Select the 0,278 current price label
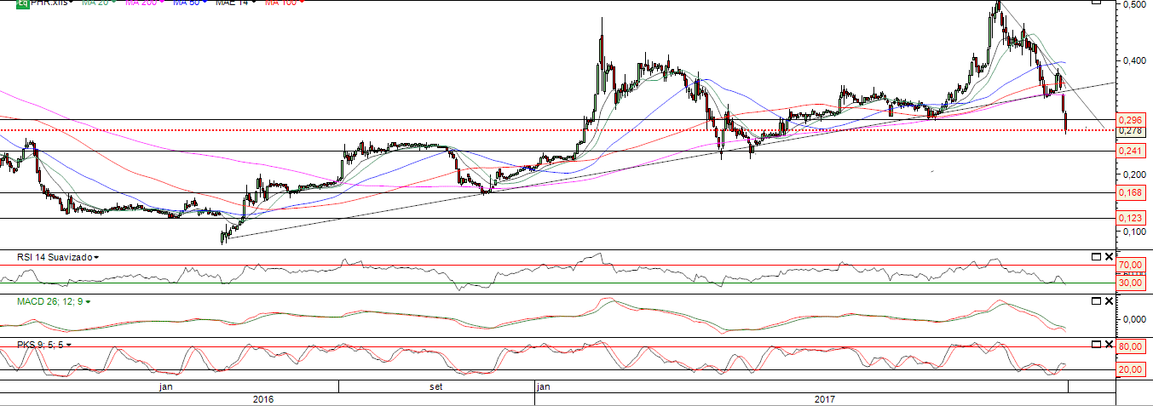The height and width of the screenshot is (406, 1153). click(x=1130, y=130)
